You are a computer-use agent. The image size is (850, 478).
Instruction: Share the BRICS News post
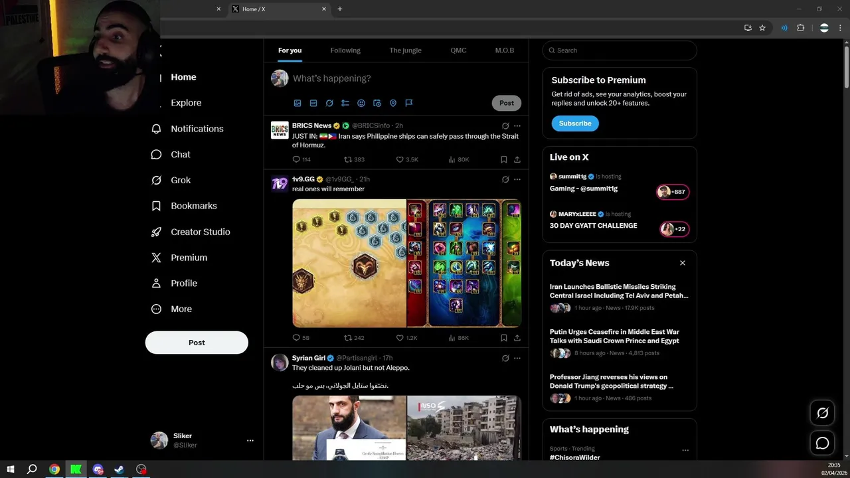tap(517, 159)
